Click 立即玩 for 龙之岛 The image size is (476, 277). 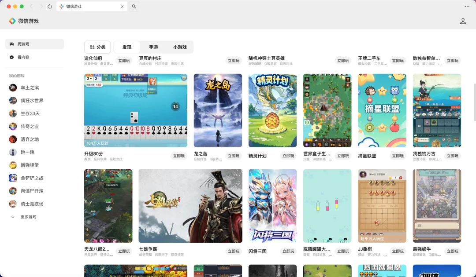point(233,156)
